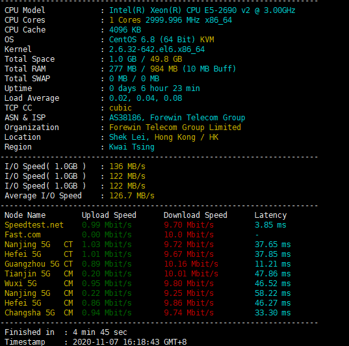This screenshot has width=349, height=346.
Task: Click the TCP CC cubic value
Action: pyautogui.click(x=120, y=108)
